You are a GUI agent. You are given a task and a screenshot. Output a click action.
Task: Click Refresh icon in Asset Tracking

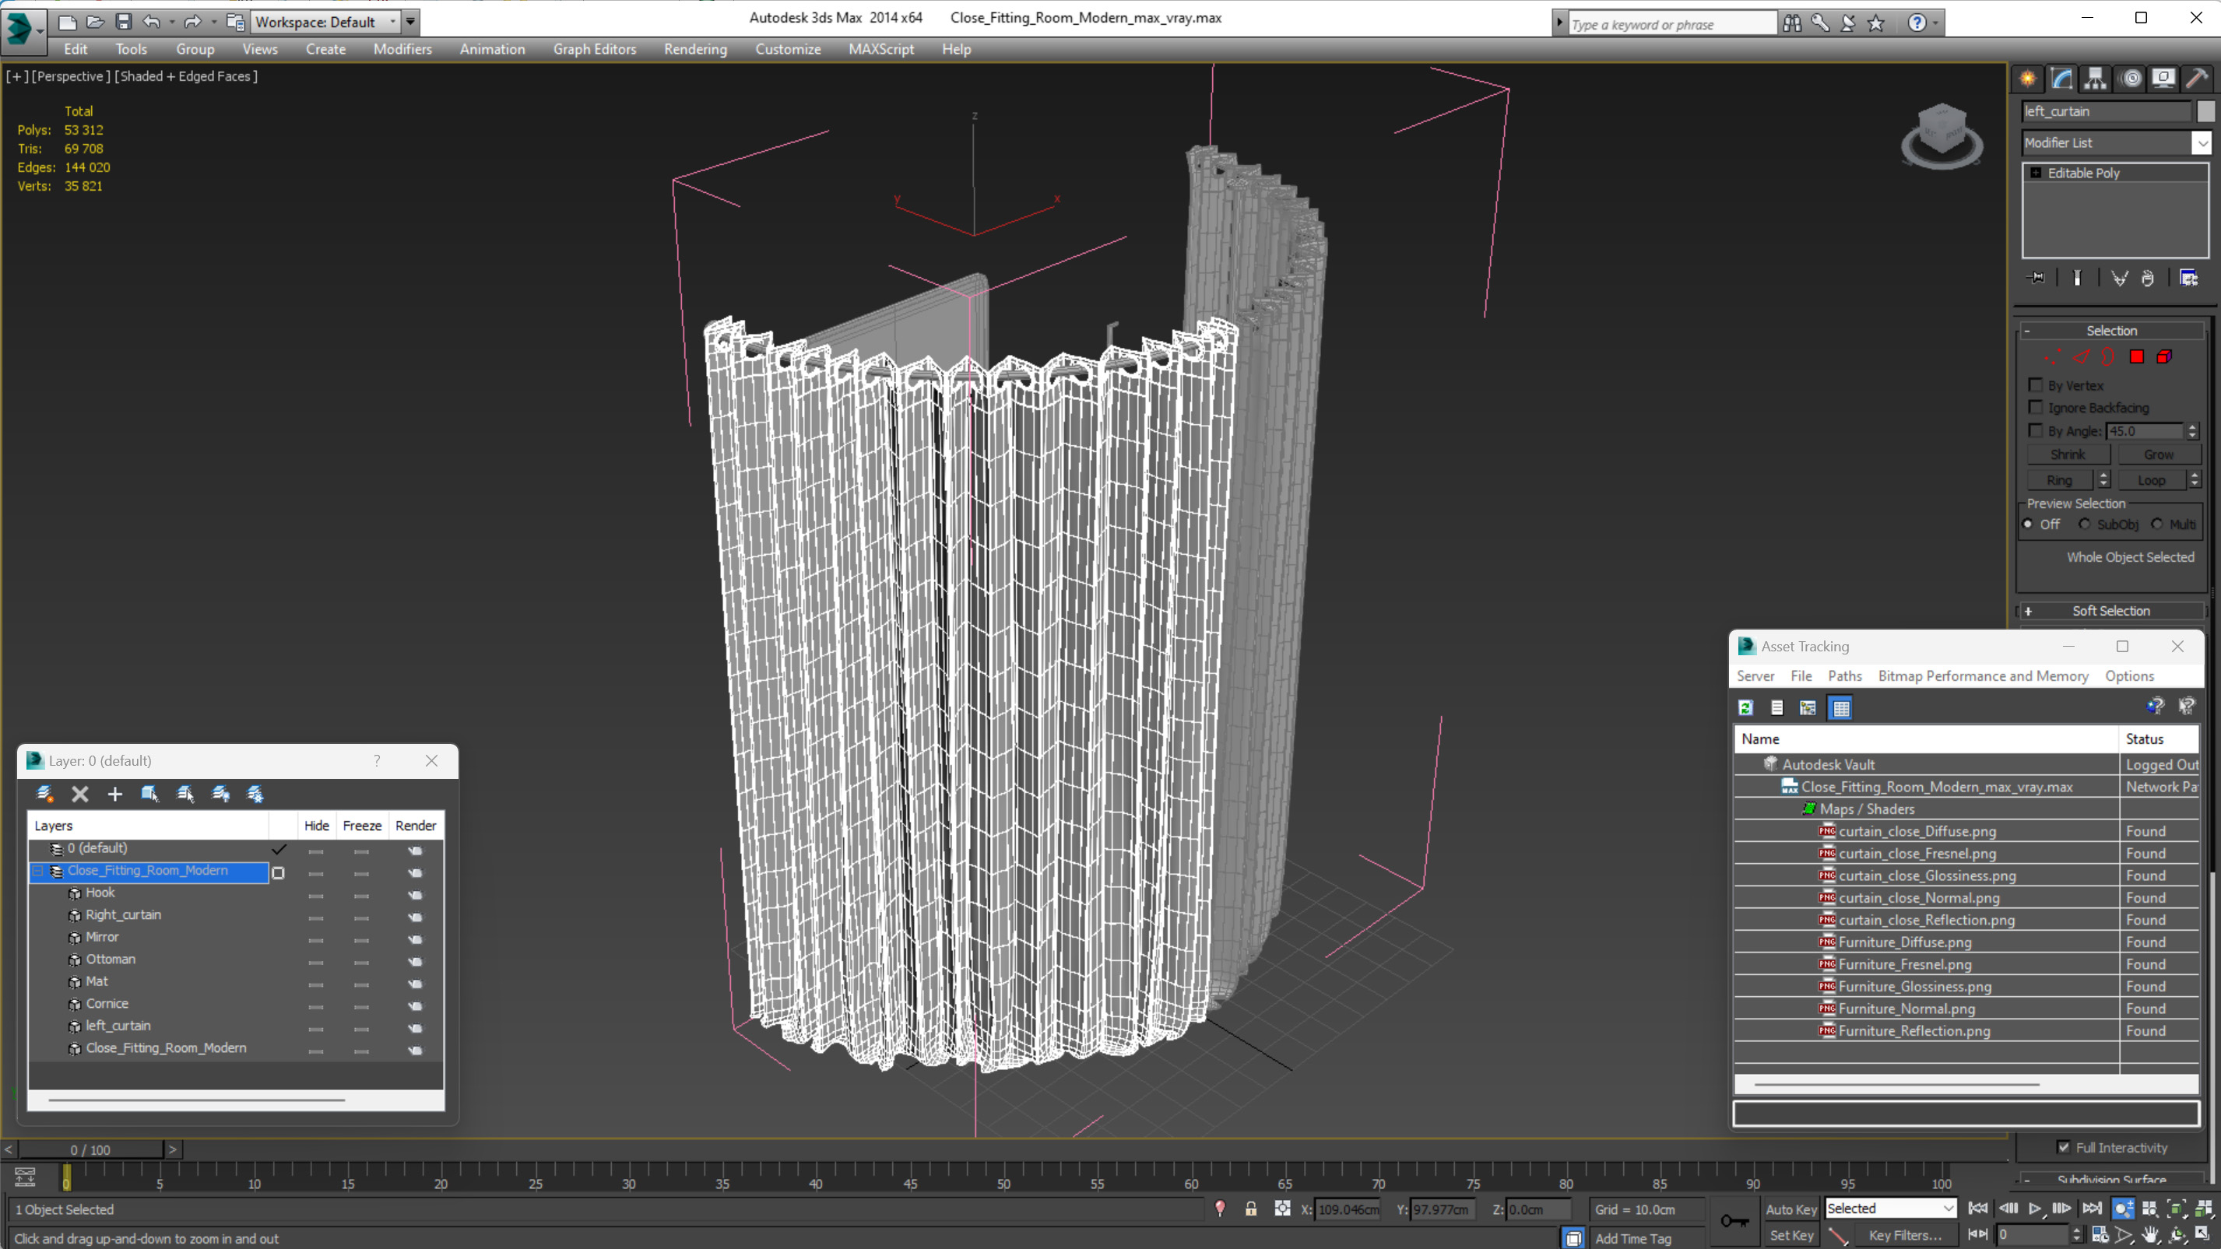tap(1746, 707)
